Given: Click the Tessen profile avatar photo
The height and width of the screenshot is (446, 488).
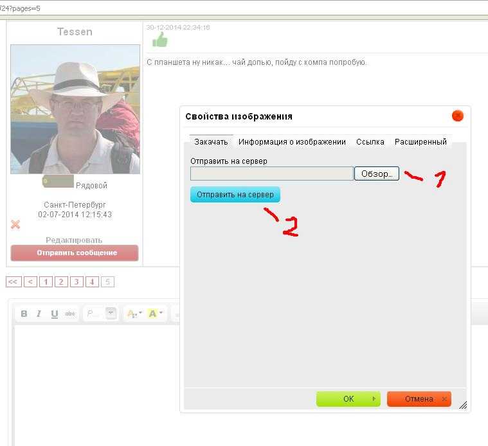Looking at the screenshot, I should [75, 109].
